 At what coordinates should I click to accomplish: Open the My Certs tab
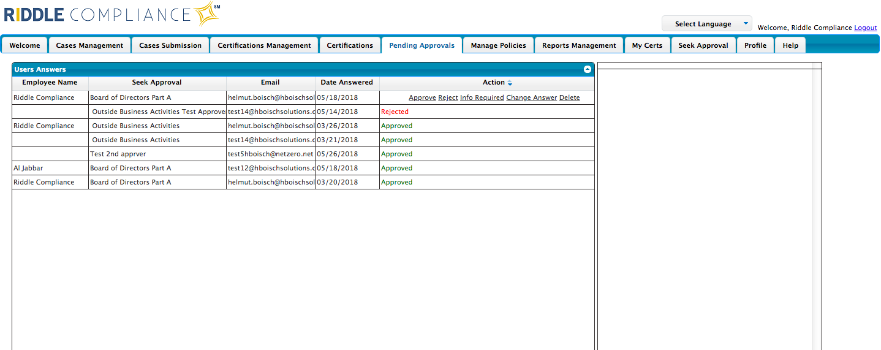coord(647,45)
